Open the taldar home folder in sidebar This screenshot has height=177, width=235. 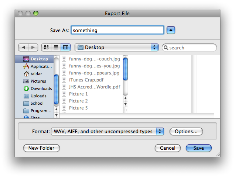click(x=33, y=74)
